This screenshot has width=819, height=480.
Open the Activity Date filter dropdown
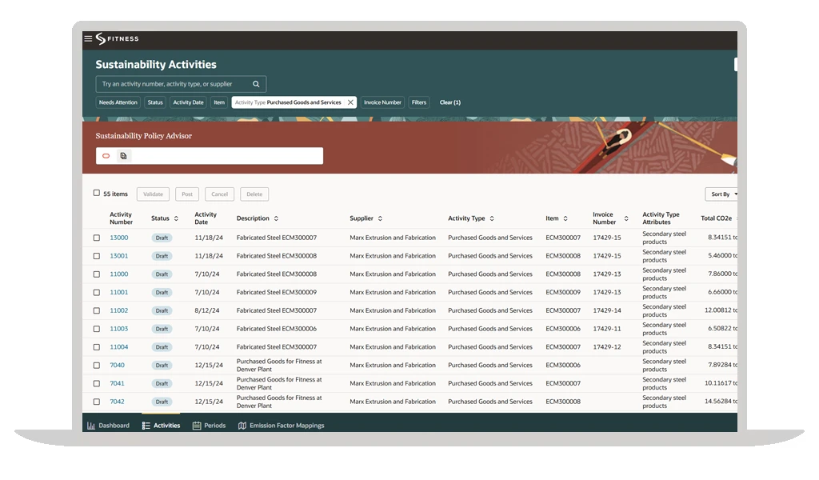pos(188,102)
